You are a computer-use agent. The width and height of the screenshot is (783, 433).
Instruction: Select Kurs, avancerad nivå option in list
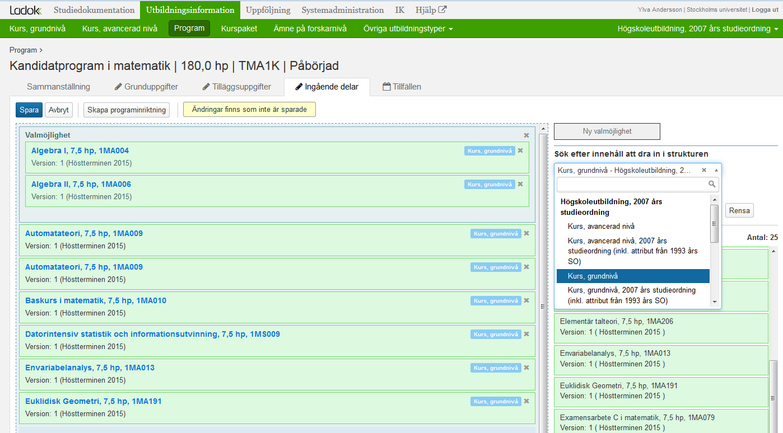(633, 227)
